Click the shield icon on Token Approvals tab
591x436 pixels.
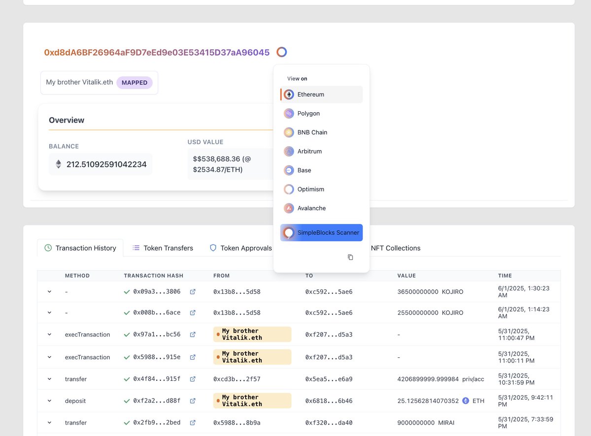click(213, 248)
